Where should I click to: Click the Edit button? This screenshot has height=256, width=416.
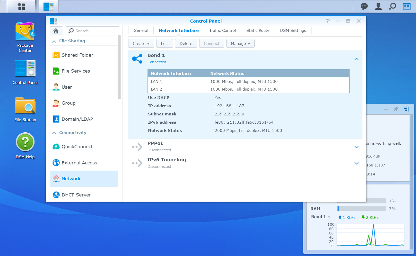(x=164, y=43)
